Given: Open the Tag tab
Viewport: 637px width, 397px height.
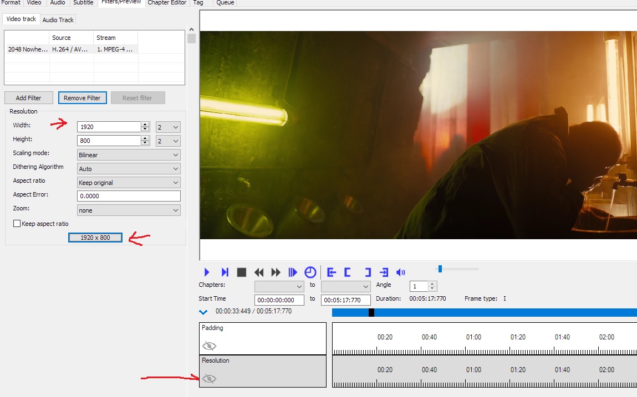Looking at the screenshot, I should coord(198,3).
